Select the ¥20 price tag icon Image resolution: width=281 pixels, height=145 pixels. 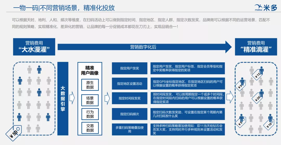click(x=258, y=97)
